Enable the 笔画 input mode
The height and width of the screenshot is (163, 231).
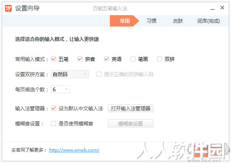(x=133, y=59)
